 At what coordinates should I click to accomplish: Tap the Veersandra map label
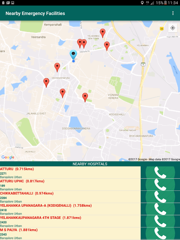point(38,37)
